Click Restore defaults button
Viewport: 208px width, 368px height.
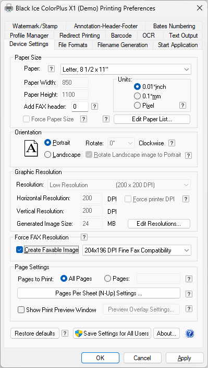pos(35,333)
